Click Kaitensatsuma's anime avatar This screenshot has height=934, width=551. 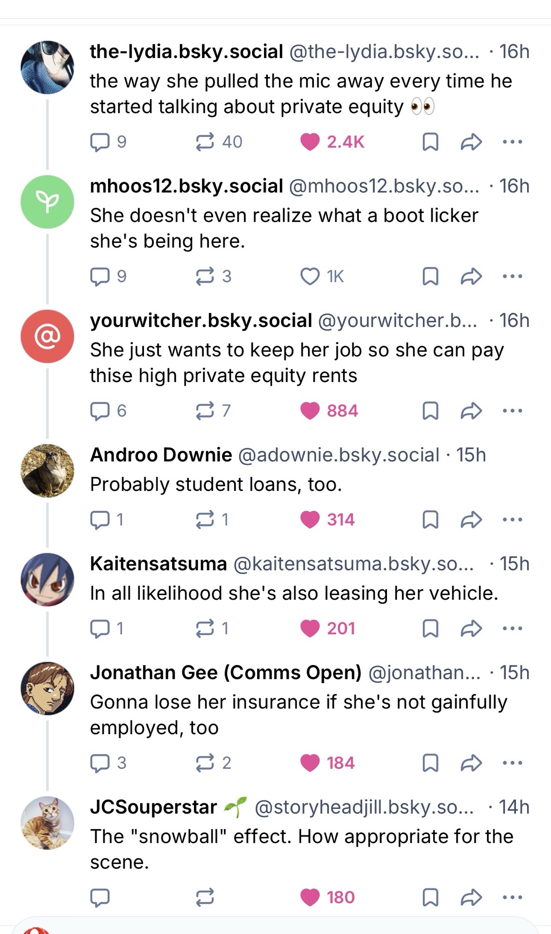[47, 580]
